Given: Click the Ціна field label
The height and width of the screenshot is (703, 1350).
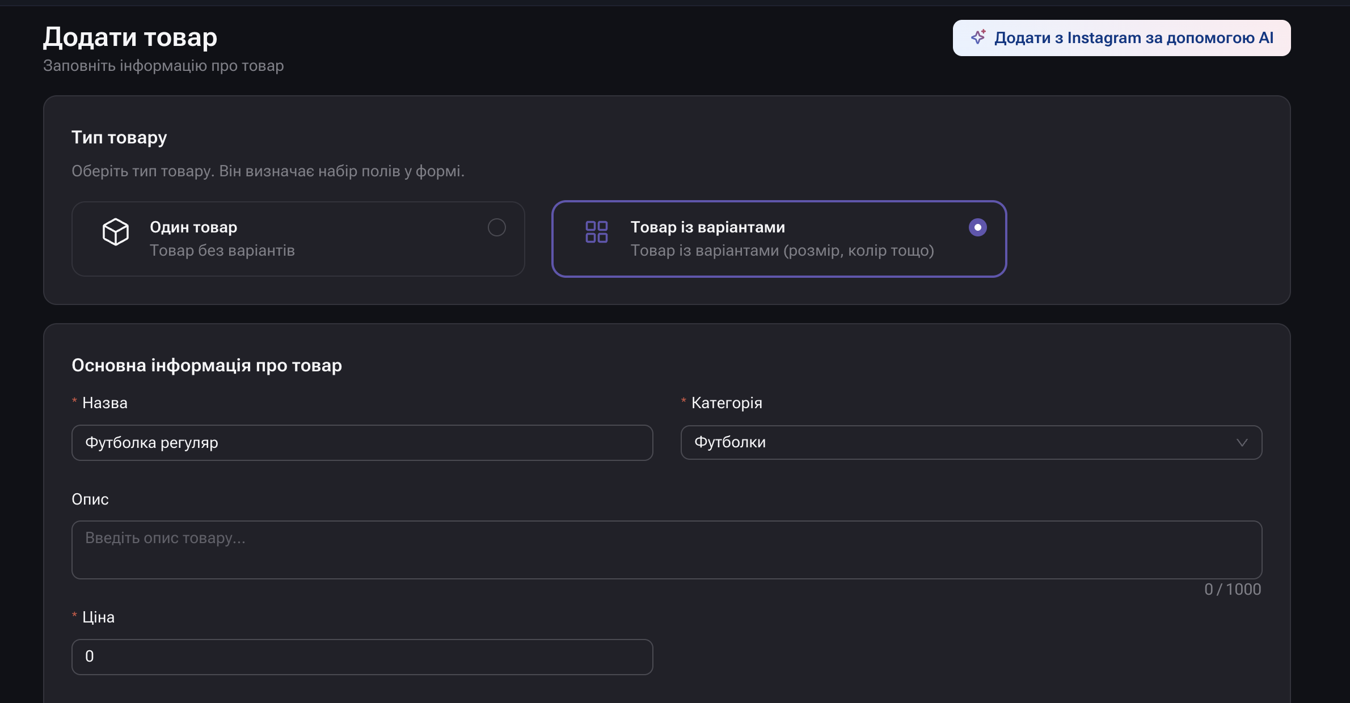Looking at the screenshot, I should 98,617.
